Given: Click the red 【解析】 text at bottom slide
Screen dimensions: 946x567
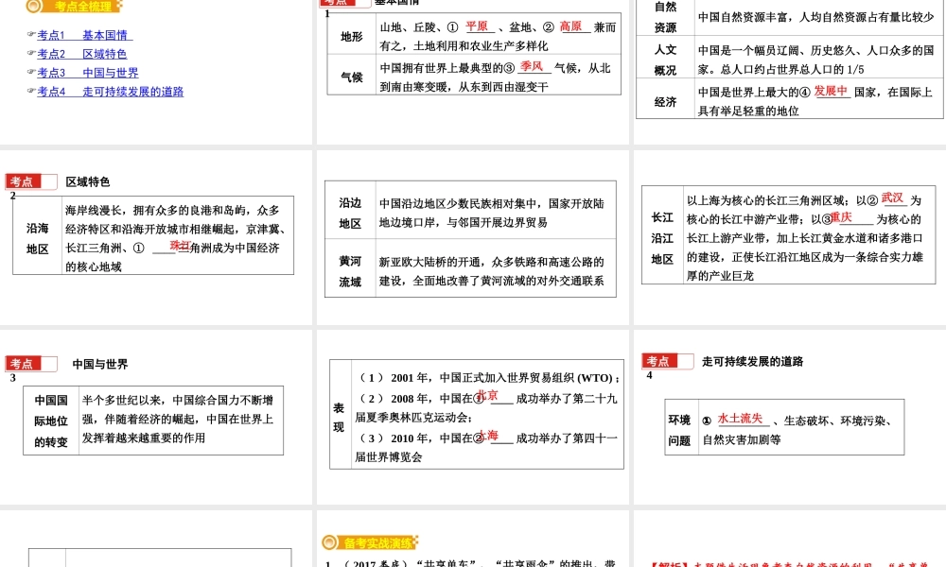Looking at the screenshot, I should (671, 564).
